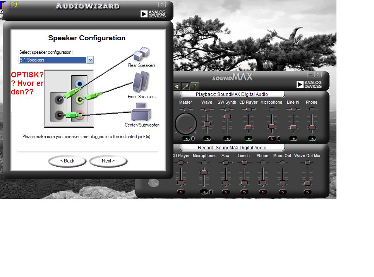Select record Phone source LED
Screen dimensions: 374x277
[x=262, y=192]
